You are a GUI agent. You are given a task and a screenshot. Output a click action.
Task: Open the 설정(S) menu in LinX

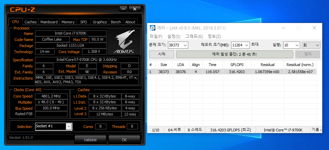coord(174,36)
